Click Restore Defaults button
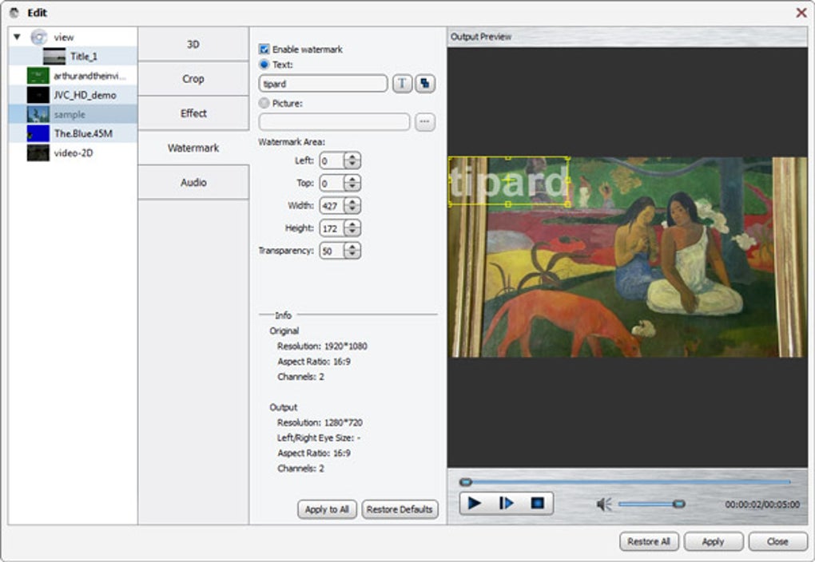Screen dimensions: 815x562 click(400, 509)
